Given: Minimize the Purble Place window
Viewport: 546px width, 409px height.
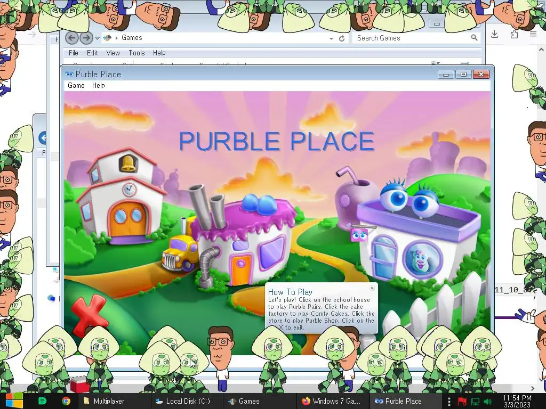Looking at the screenshot, I should tap(446, 74).
